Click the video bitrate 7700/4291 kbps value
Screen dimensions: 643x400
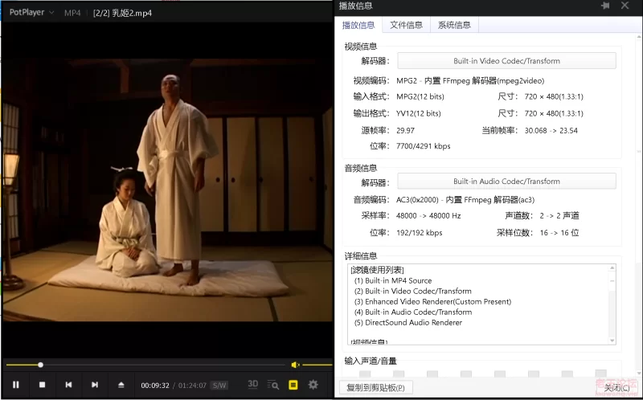424,146
